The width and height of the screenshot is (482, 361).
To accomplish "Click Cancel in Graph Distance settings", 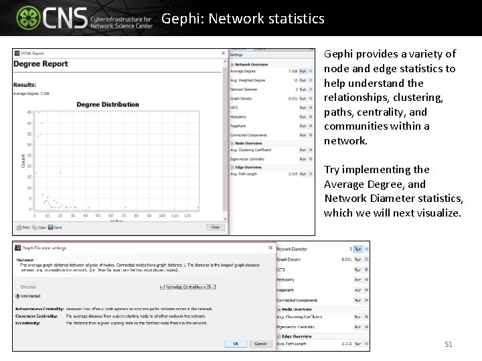I will point(260,344).
